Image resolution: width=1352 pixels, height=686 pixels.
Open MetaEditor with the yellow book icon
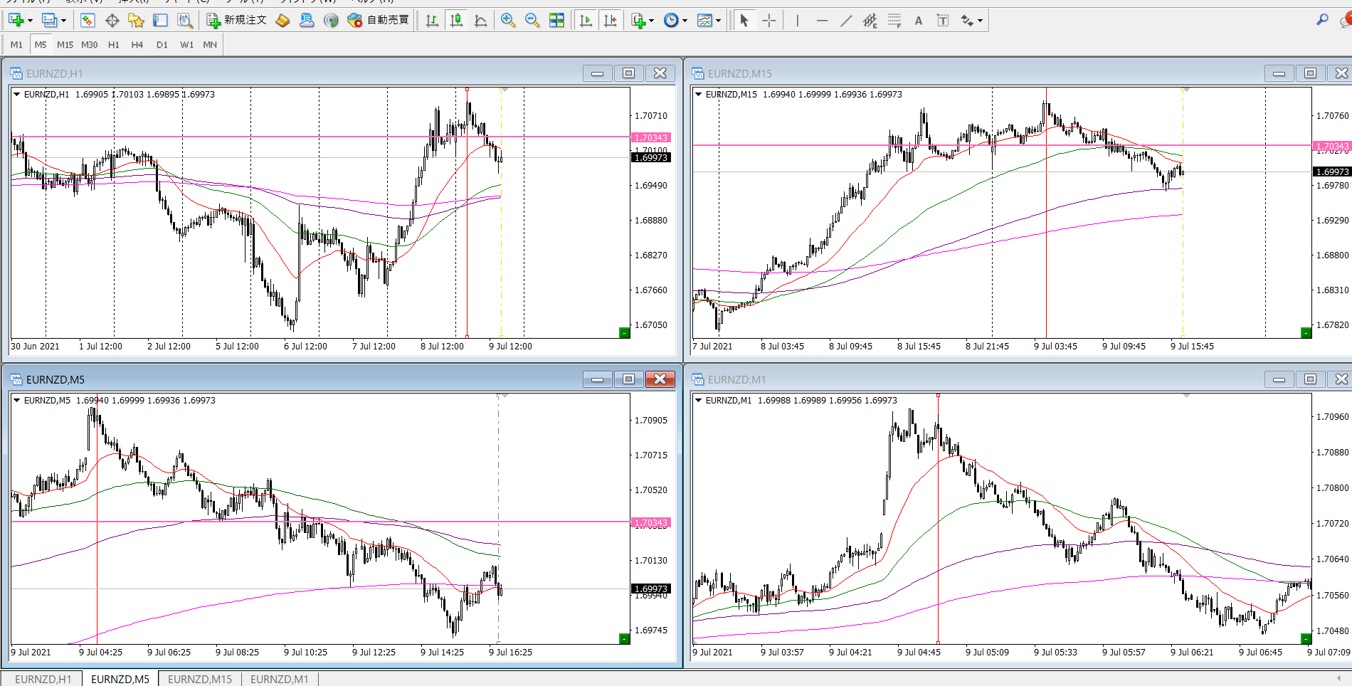pos(282,20)
